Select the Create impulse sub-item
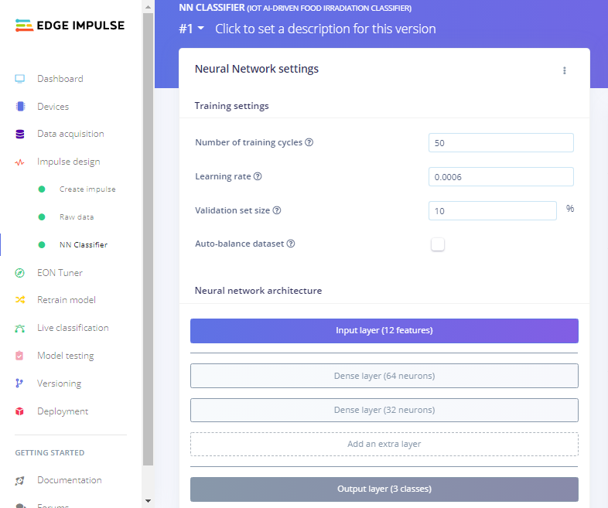This screenshot has height=508, width=608. coord(87,189)
